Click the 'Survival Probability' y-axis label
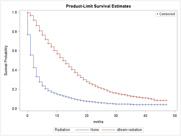Image resolution: width=181 pixels, height=136 pixels. [x=6, y=61]
